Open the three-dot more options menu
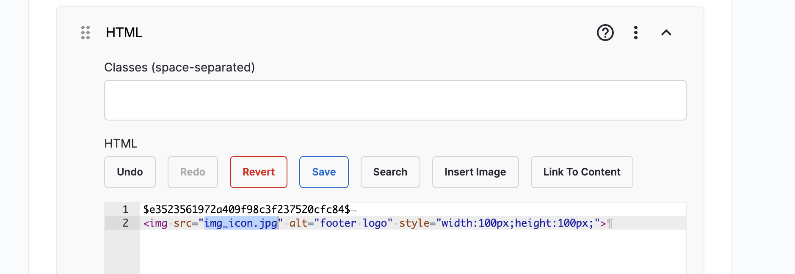Image resolution: width=795 pixels, height=274 pixels. [635, 33]
